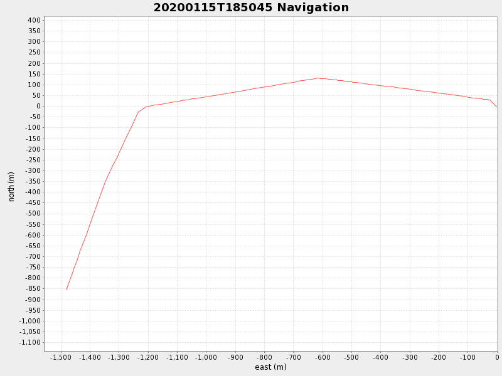Click the chart title '20200115T185045 Navigation'
This screenshot has height=376, width=502.
point(251,8)
